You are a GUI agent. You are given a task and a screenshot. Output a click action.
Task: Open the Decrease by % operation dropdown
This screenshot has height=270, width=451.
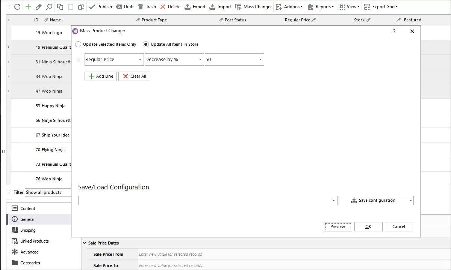pos(200,59)
